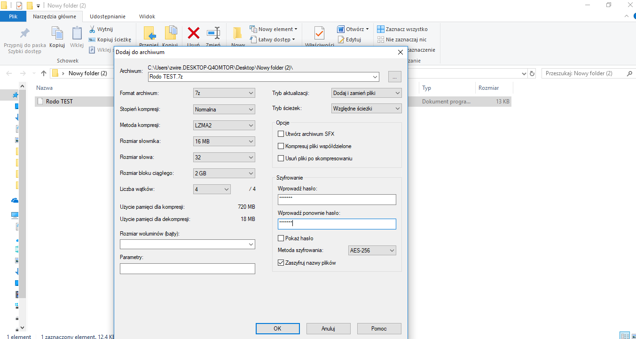Click the Kopiuj do folder icon
The height and width of the screenshot is (339, 636).
170,33
